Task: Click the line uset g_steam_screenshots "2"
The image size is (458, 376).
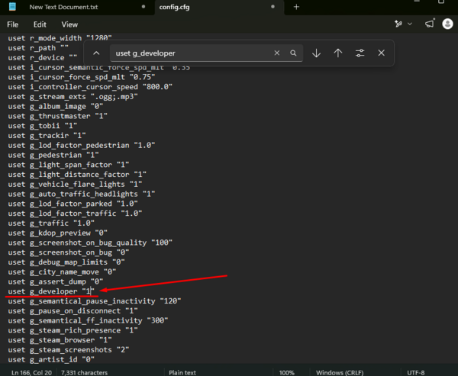Action: click(69, 350)
